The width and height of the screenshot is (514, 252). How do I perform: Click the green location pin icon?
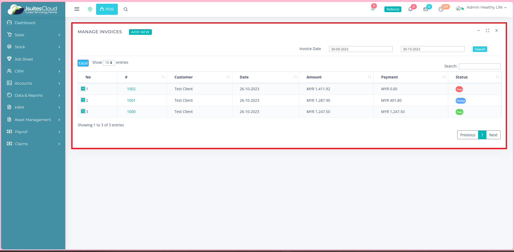click(90, 9)
